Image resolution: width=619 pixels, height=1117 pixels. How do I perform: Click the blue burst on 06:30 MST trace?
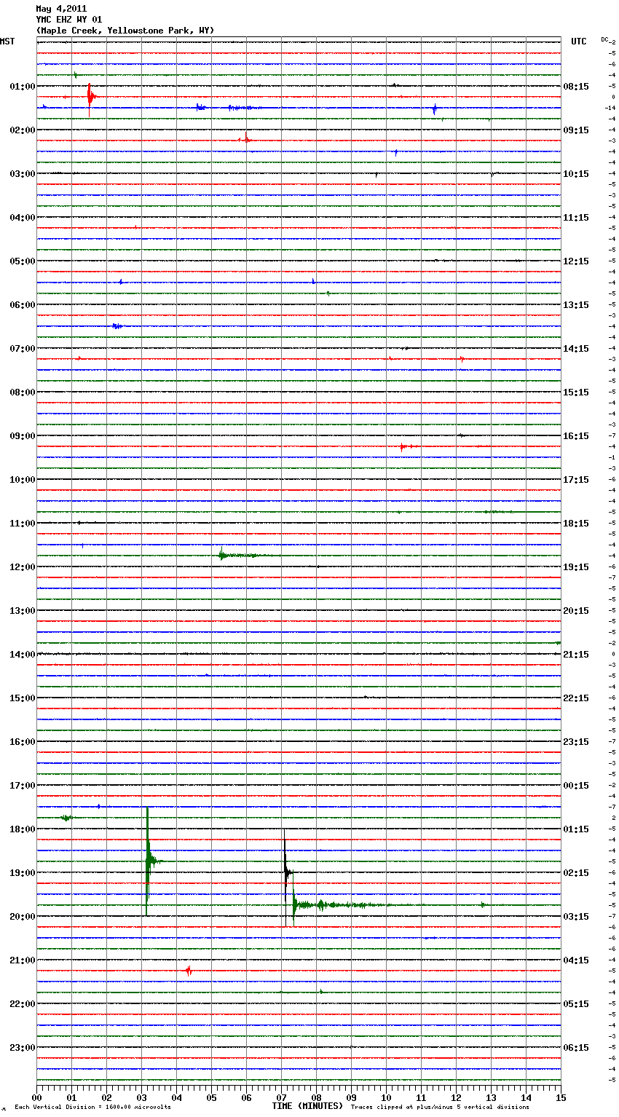point(117,326)
